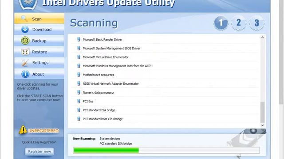Open the Download section
The height and width of the screenshot is (159, 284).
point(39,30)
